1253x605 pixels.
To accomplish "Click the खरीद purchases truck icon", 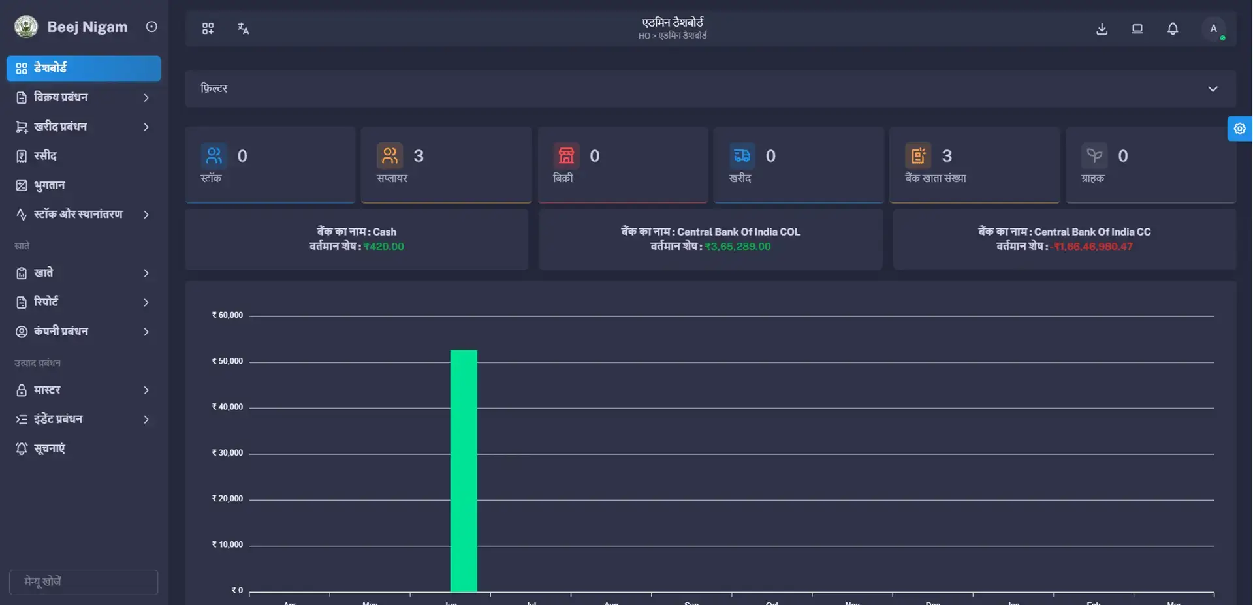I will 742,155.
